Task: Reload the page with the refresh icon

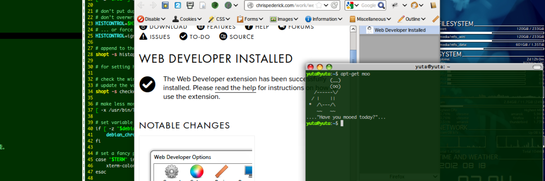Action: pos(335,5)
